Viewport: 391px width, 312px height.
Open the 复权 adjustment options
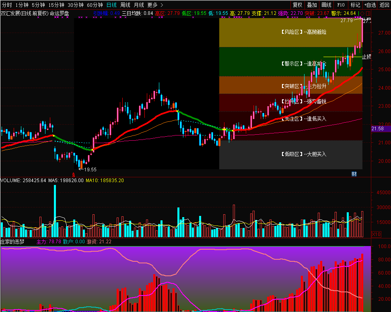coord(298,5)
